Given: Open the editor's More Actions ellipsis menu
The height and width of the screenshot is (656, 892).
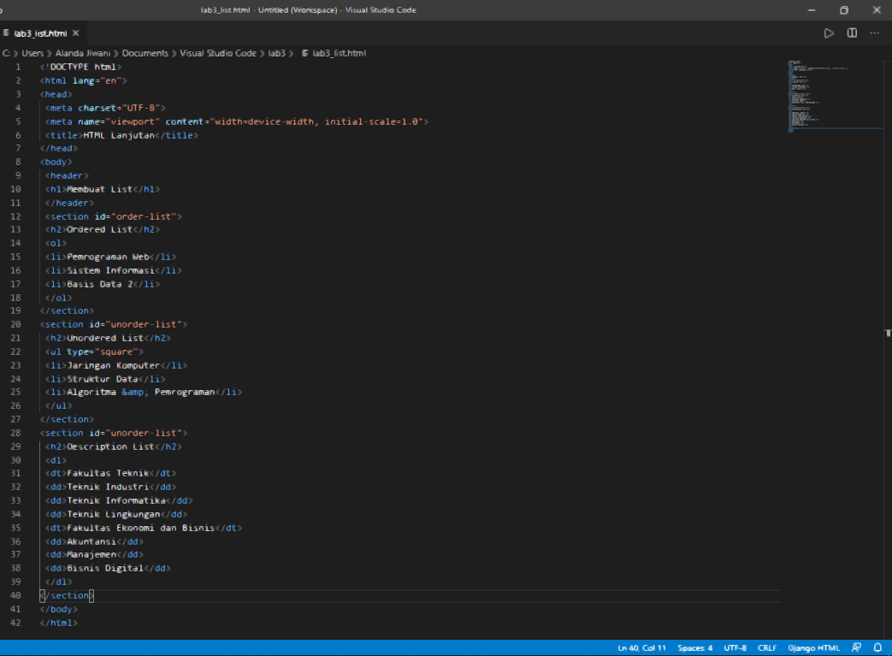Looking at the screenshot, I should pyautogui.click(x=874, y=33).
